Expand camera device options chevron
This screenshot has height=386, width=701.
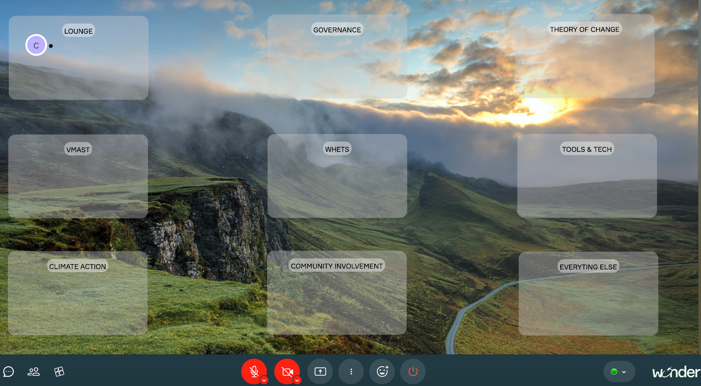[297, 381]
